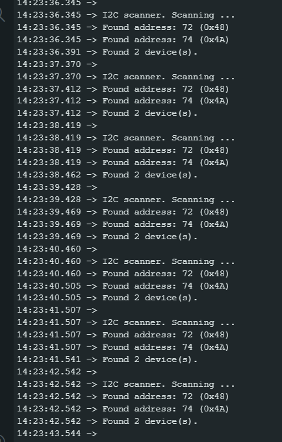Click the 14:23:38.462 Found 2 device(s) line

click(x=107, y=175)
